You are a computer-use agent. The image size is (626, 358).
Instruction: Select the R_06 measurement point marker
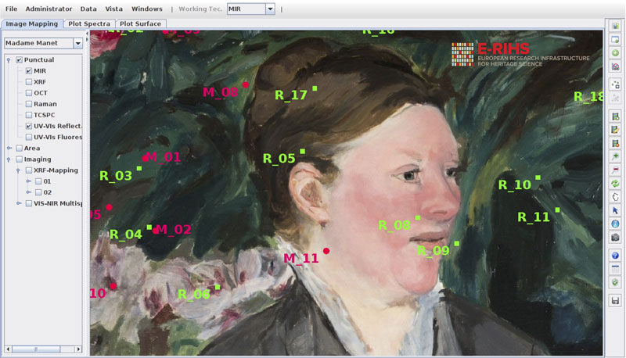point(218,287)
